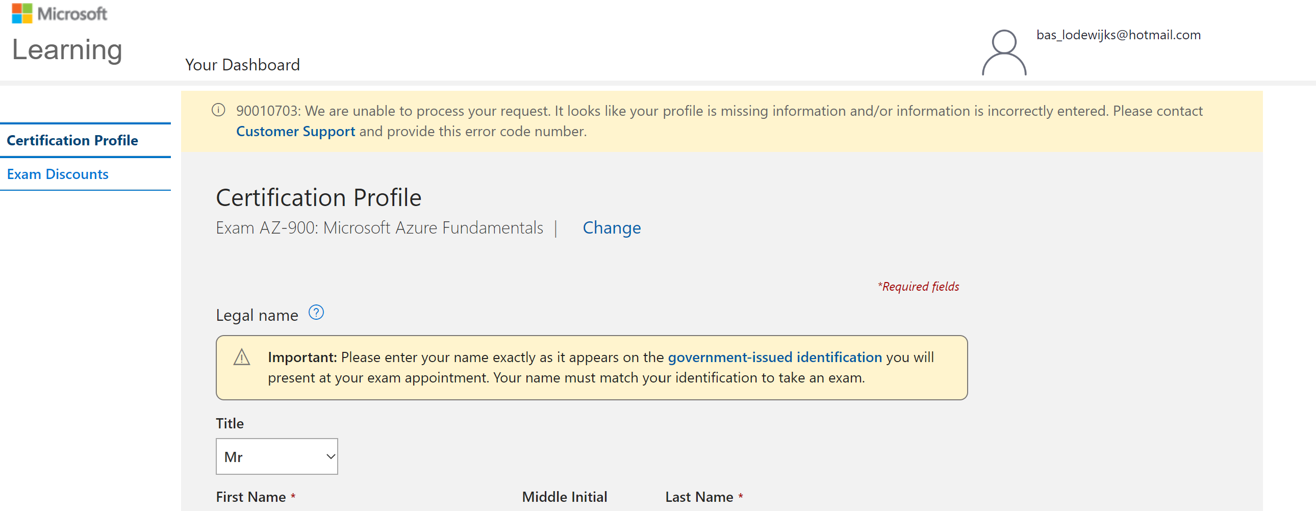Click the Middle Initial field label
The image size is (1316, 511).
pyautogui.click(x=565, y=497)
